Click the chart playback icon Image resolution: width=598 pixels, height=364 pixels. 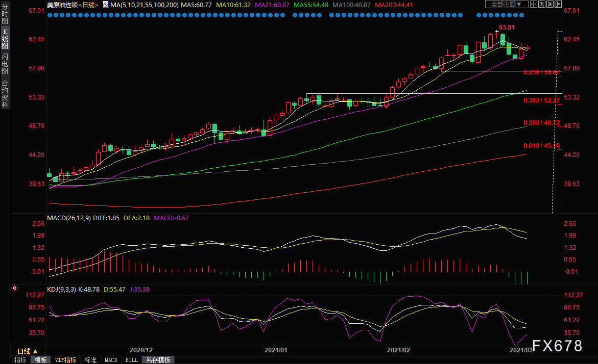coord(549,4)
